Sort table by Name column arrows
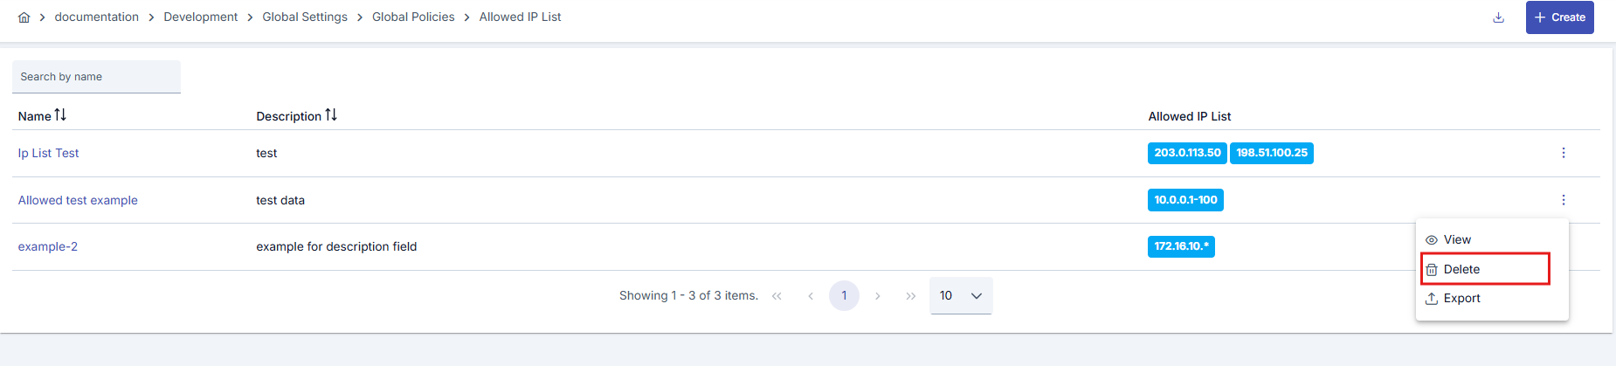Screen dimensions: 1616x366 [x=60, y=115]
